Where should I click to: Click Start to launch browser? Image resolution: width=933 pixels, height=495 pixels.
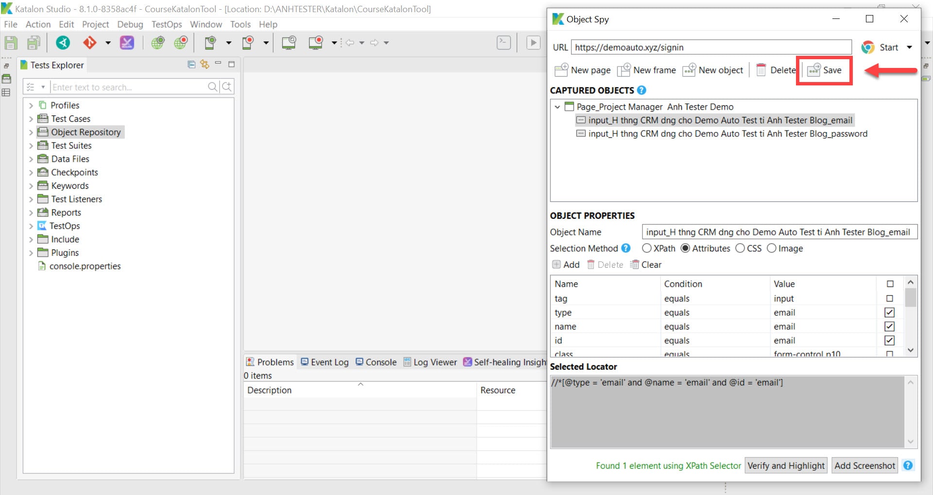pos(880,47)
